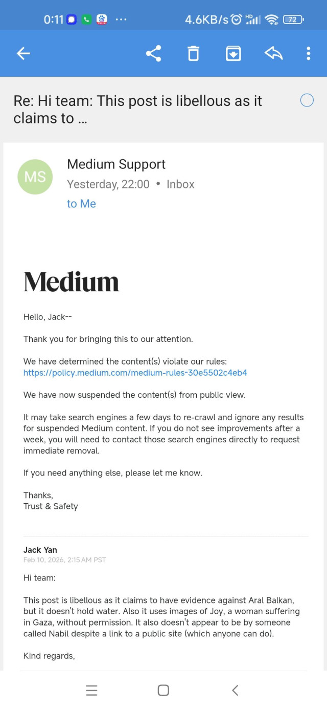Tap the Inbox label in the header
This screenshot has height=710, width=327.
[180, 184]
